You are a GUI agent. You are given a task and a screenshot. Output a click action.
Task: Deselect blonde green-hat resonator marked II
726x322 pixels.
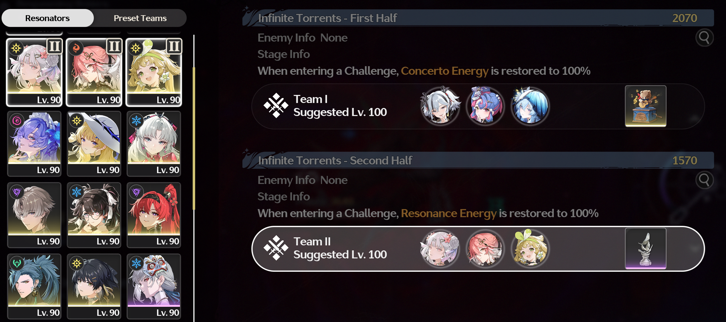coord(154,72)
